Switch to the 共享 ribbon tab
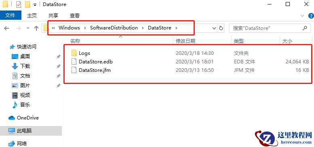The height and width of the screenshot is (147, 314). pyautogui.click(x=53, y=16)
